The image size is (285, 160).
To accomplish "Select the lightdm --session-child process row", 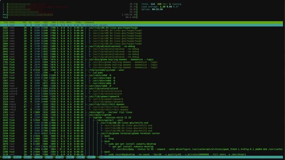I will [141, 117].
